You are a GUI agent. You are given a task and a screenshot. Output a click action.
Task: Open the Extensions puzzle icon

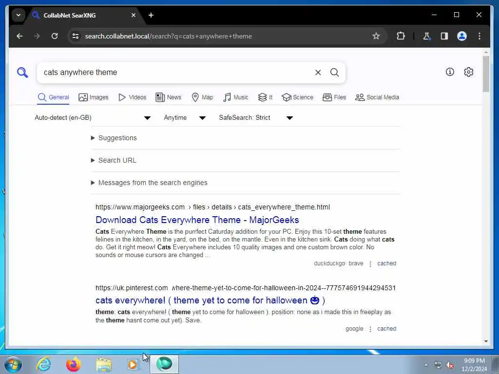point(401,36)
